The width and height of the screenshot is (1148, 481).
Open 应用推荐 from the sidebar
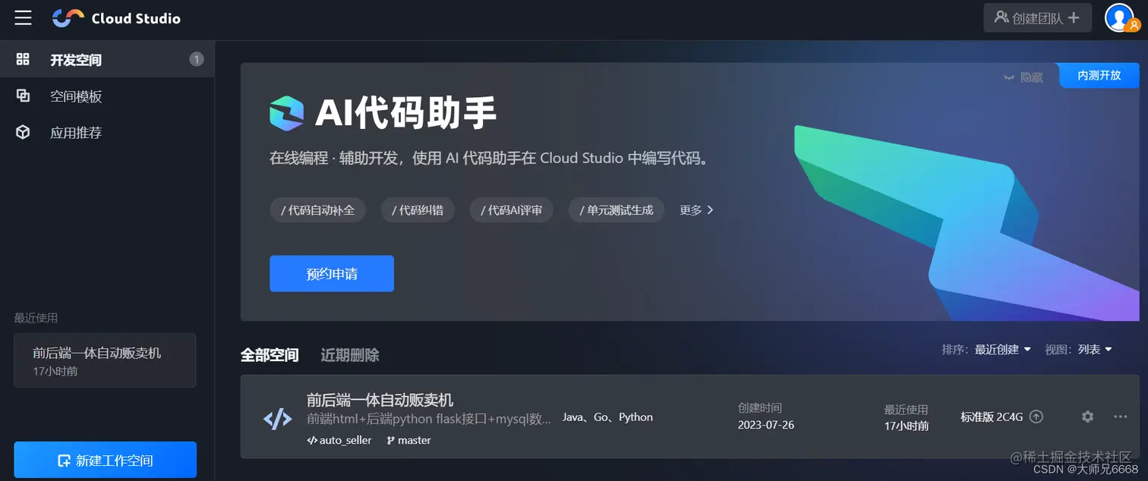pos(22,132)
